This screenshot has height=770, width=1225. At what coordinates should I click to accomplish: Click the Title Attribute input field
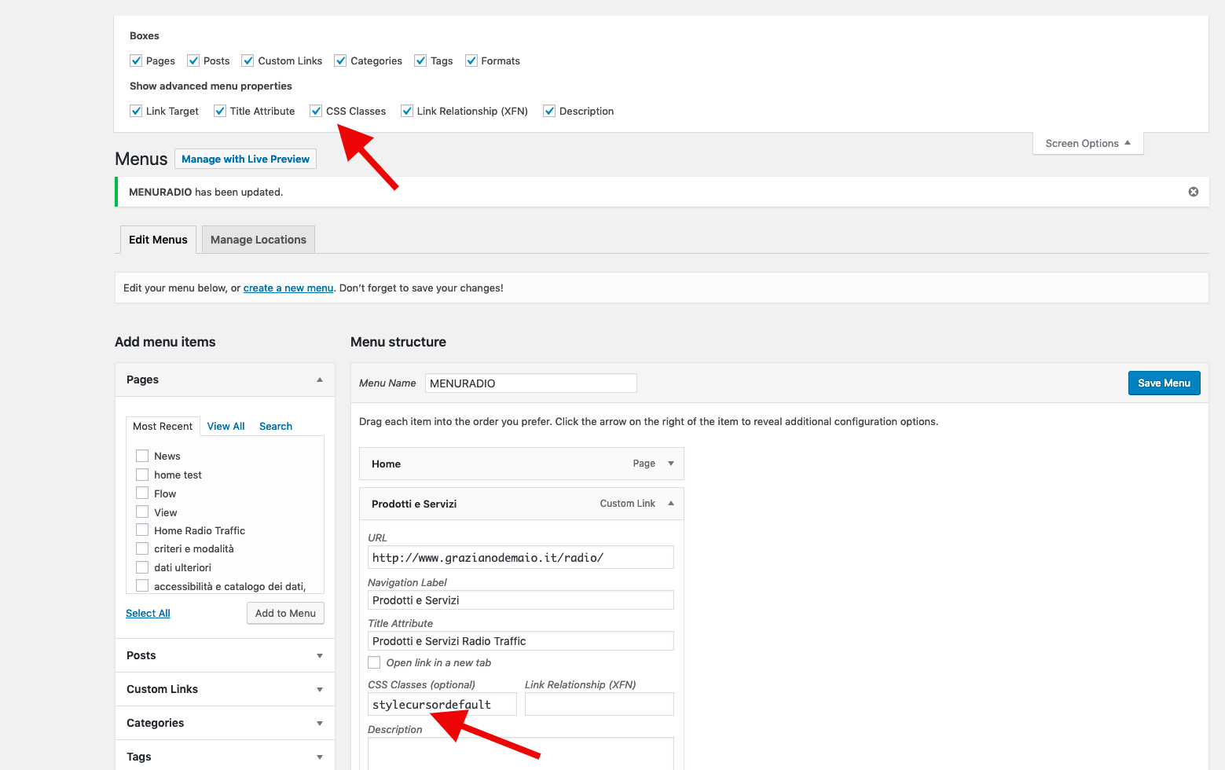[521, 641]
